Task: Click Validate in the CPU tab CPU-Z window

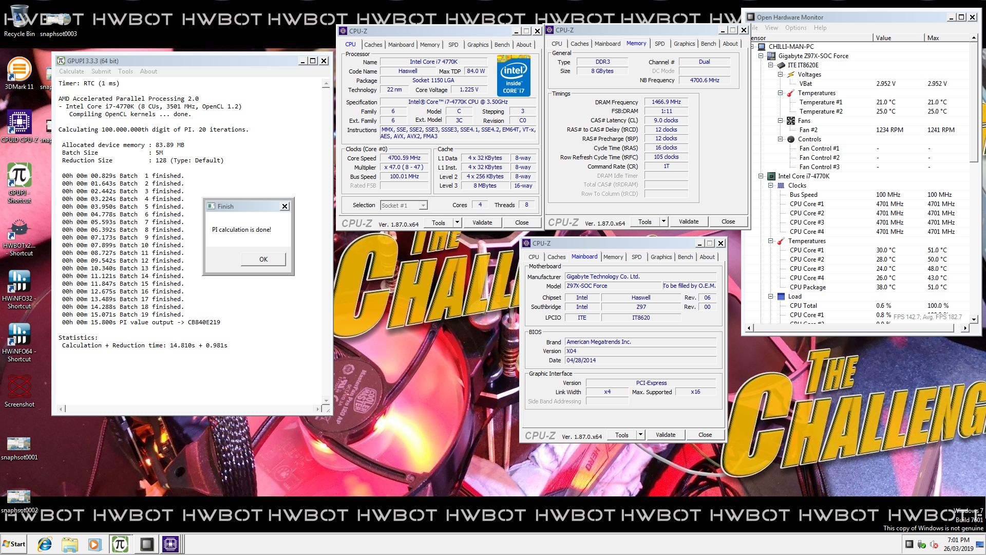Action: (x=482, y=223)
